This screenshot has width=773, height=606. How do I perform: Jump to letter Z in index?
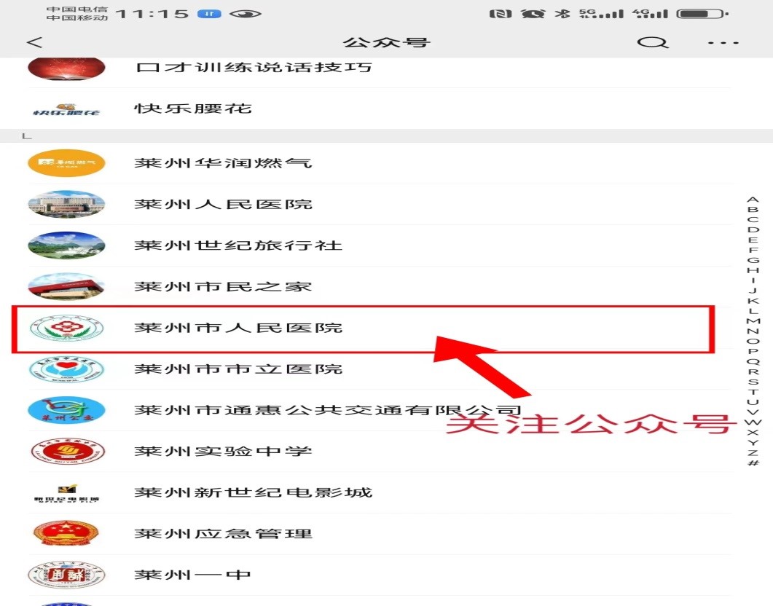click(x=753, y=453)
